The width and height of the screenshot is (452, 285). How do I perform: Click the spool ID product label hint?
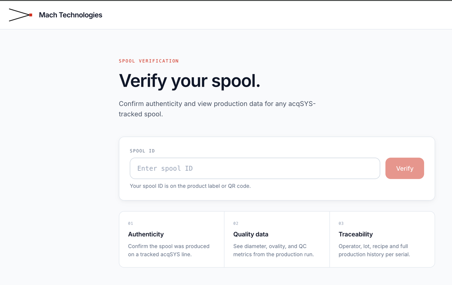pos(190,186)
